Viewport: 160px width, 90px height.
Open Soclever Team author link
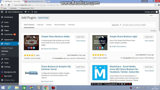48,81
